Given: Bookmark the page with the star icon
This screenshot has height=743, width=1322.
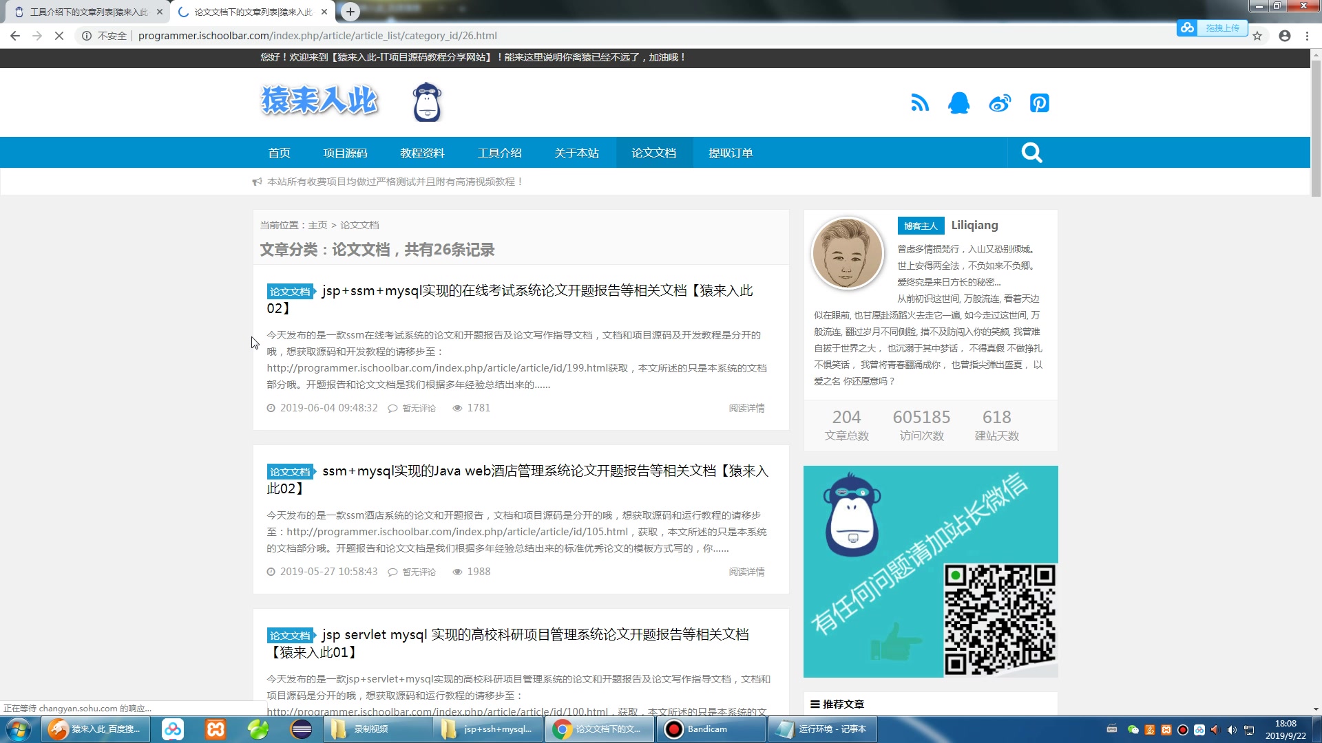Looking at the screenshot, I should coord(1258,36).
